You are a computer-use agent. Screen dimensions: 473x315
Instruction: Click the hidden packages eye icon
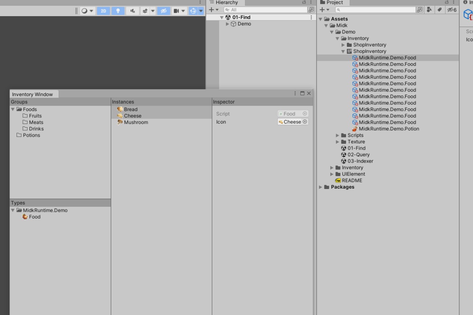(451, 9)
